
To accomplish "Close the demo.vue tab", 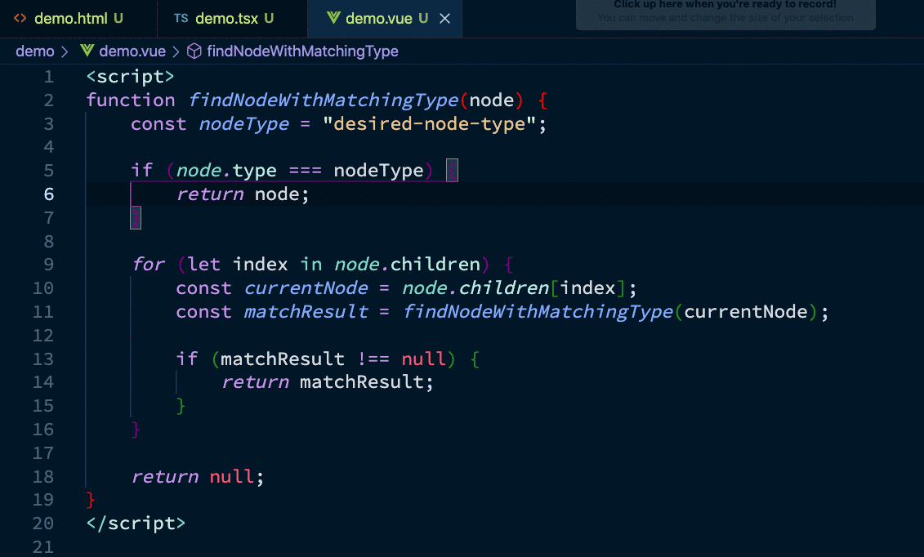I will (445, 19).
